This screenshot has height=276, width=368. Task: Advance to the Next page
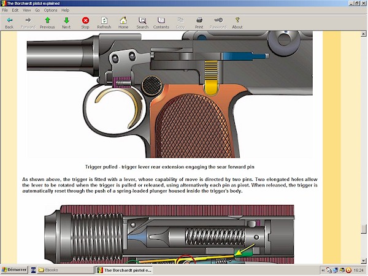point(66,23)
